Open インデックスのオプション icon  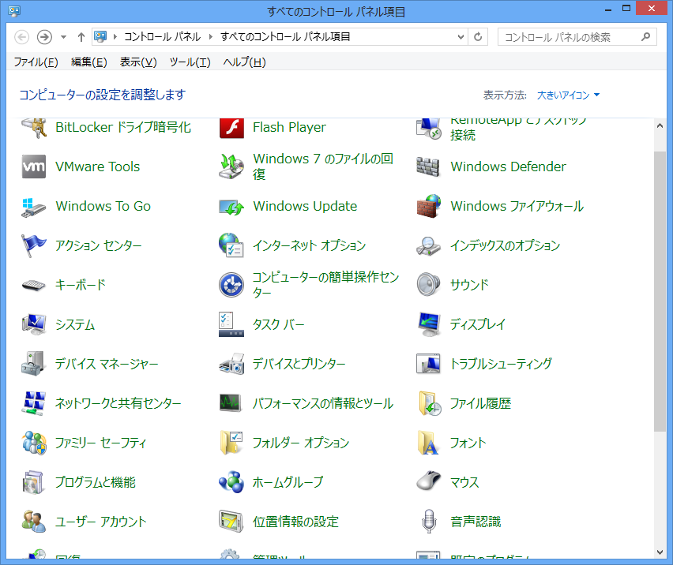tap(429, 245)
